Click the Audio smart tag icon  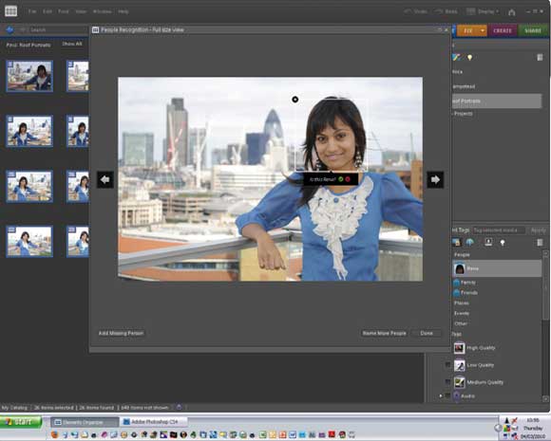[456, 396]
